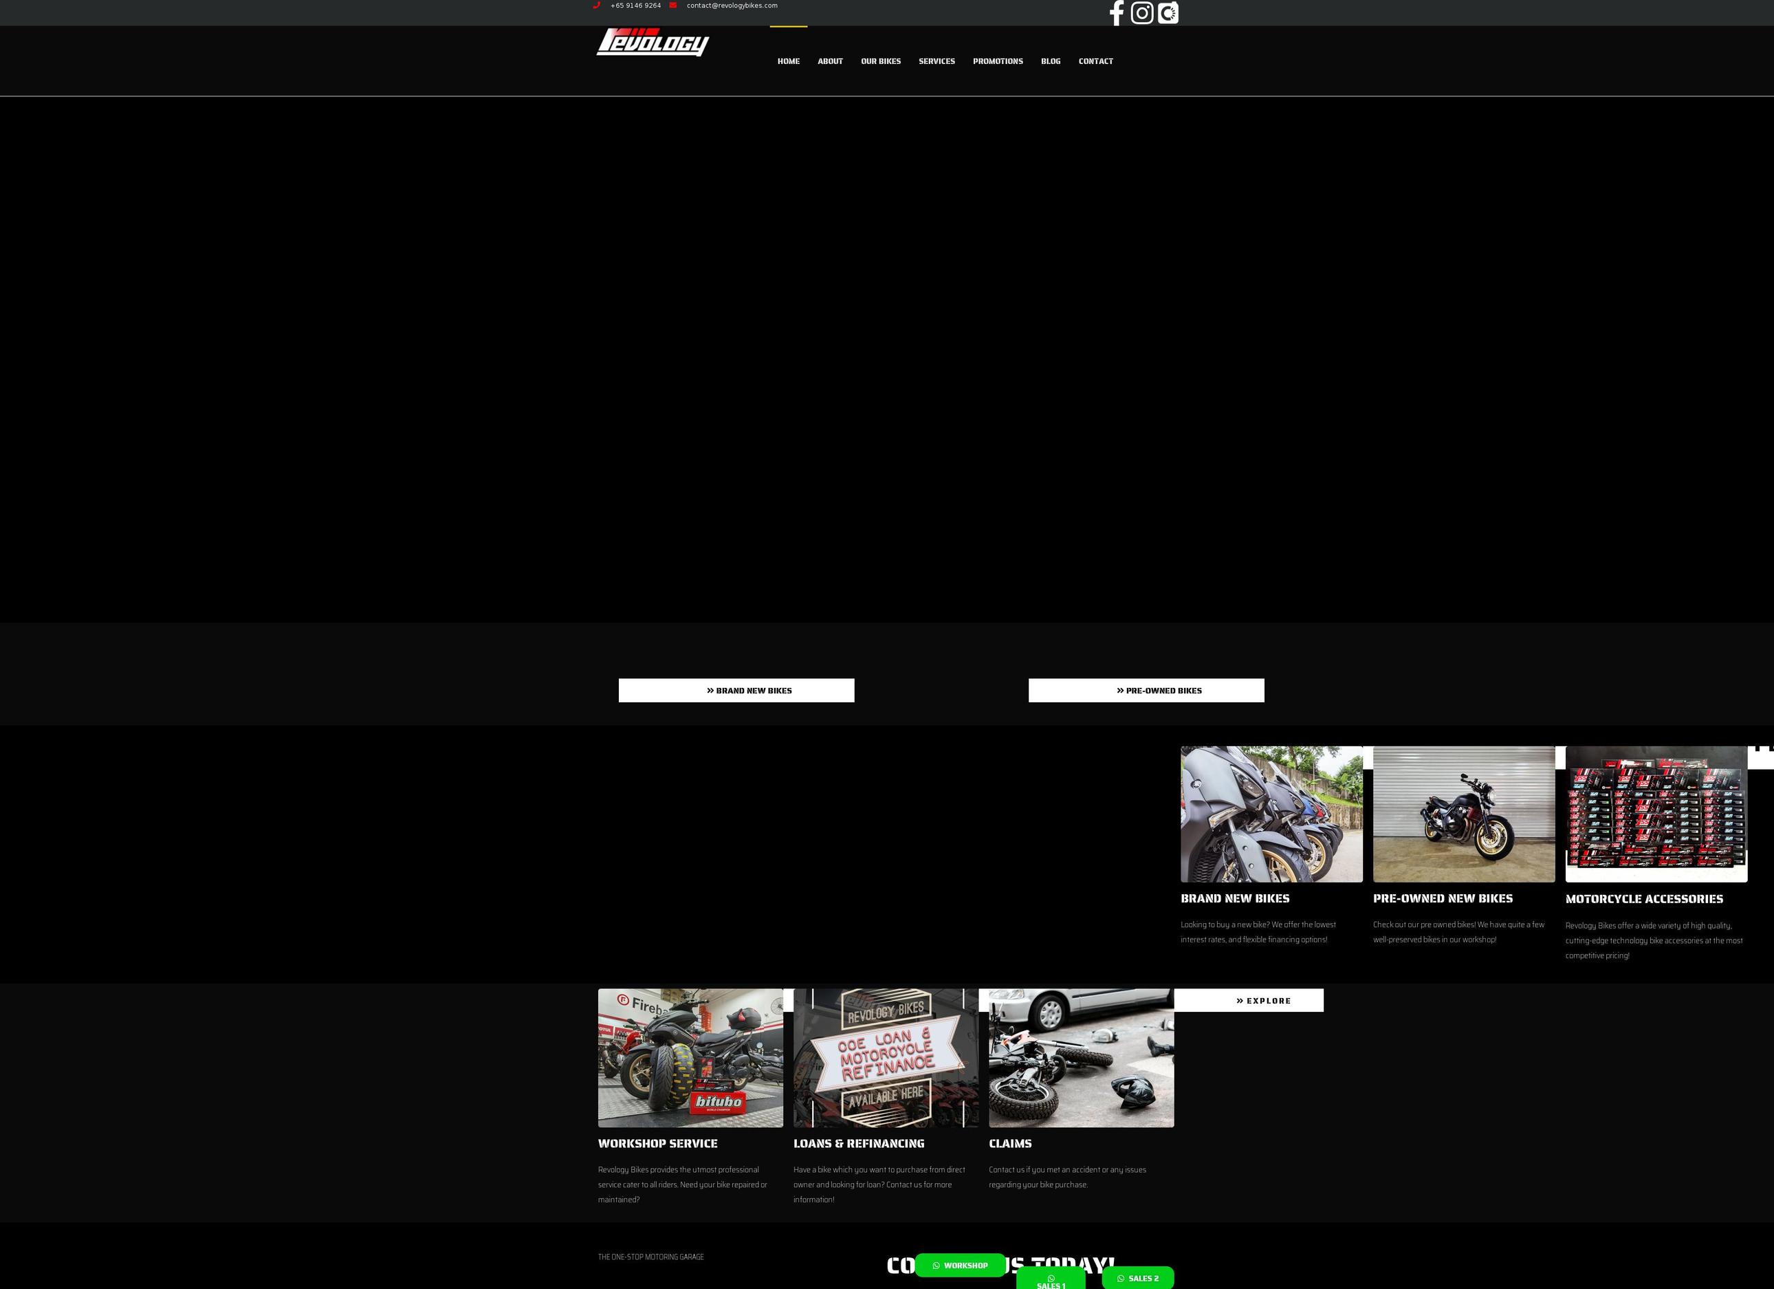The height and width of the screenshot is (1289, 1774).
Task: Open WhatsApp Sales 2 button
Action: (1137, 1278)
